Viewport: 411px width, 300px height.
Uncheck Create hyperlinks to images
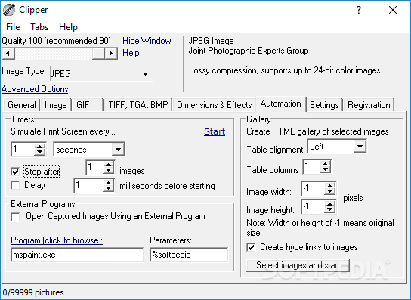click(x=251, y=247)
